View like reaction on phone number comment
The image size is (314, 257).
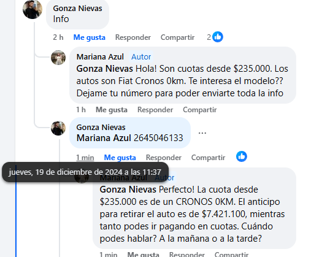tap(242, 156)
